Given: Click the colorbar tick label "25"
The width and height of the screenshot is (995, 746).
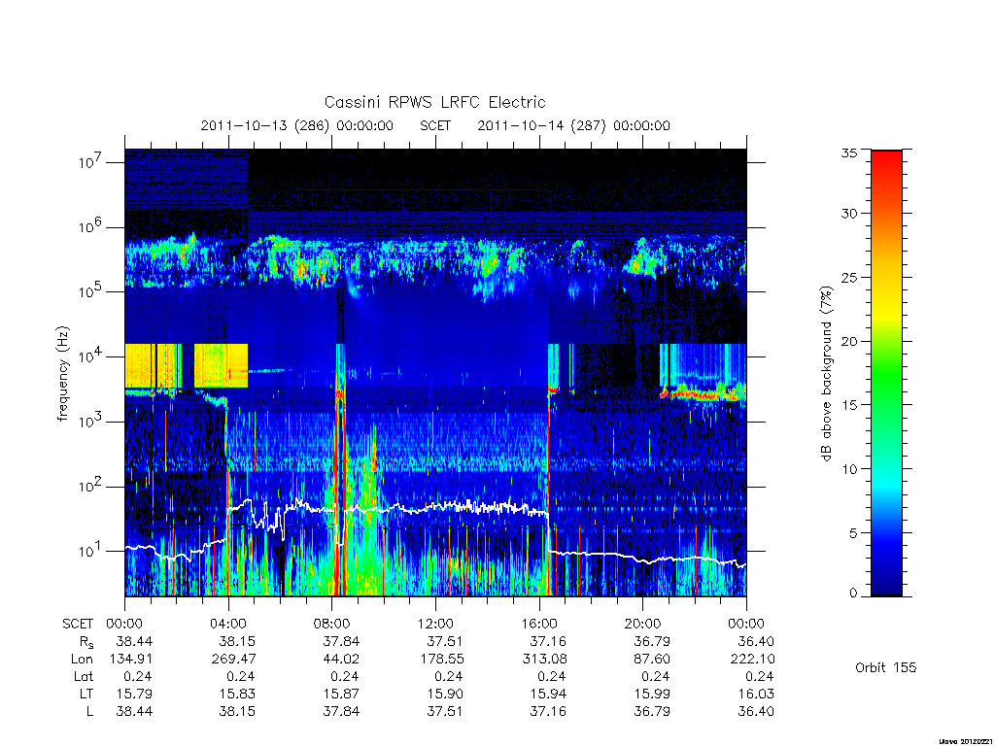Looking at the screenshot, I should pos(848,277).
